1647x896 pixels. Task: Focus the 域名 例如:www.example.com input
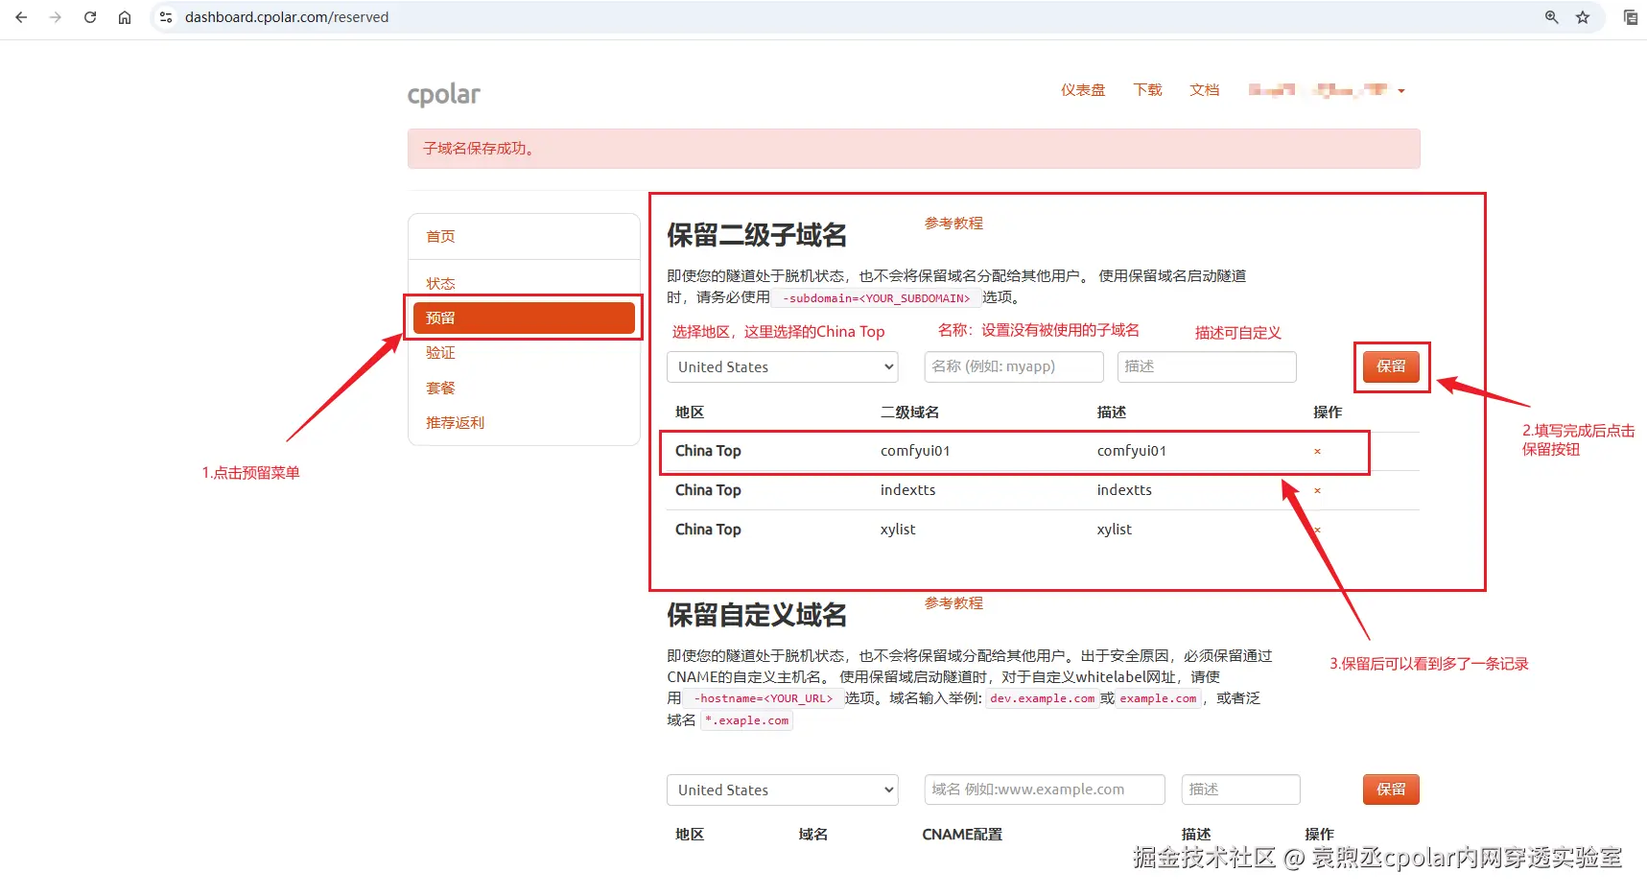[x=1045, y=790]
